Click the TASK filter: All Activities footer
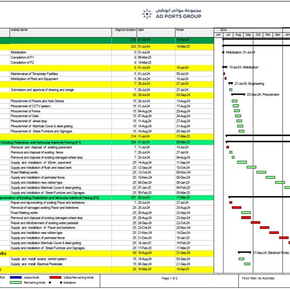The width and height of the screenshot is (290, 290). 258,278
